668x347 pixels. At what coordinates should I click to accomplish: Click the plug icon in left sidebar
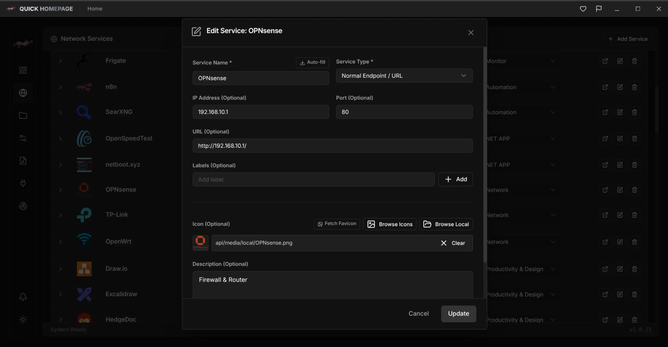coord(23,183)
